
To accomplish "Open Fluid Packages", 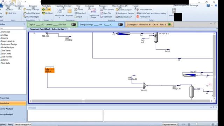I will click(x=31, y=17).
